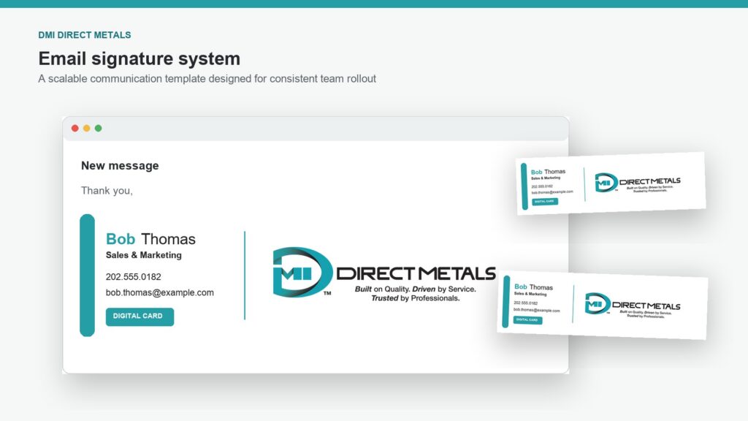
Task: Click the 'New message' heading
Action: (x=120, y=166)
